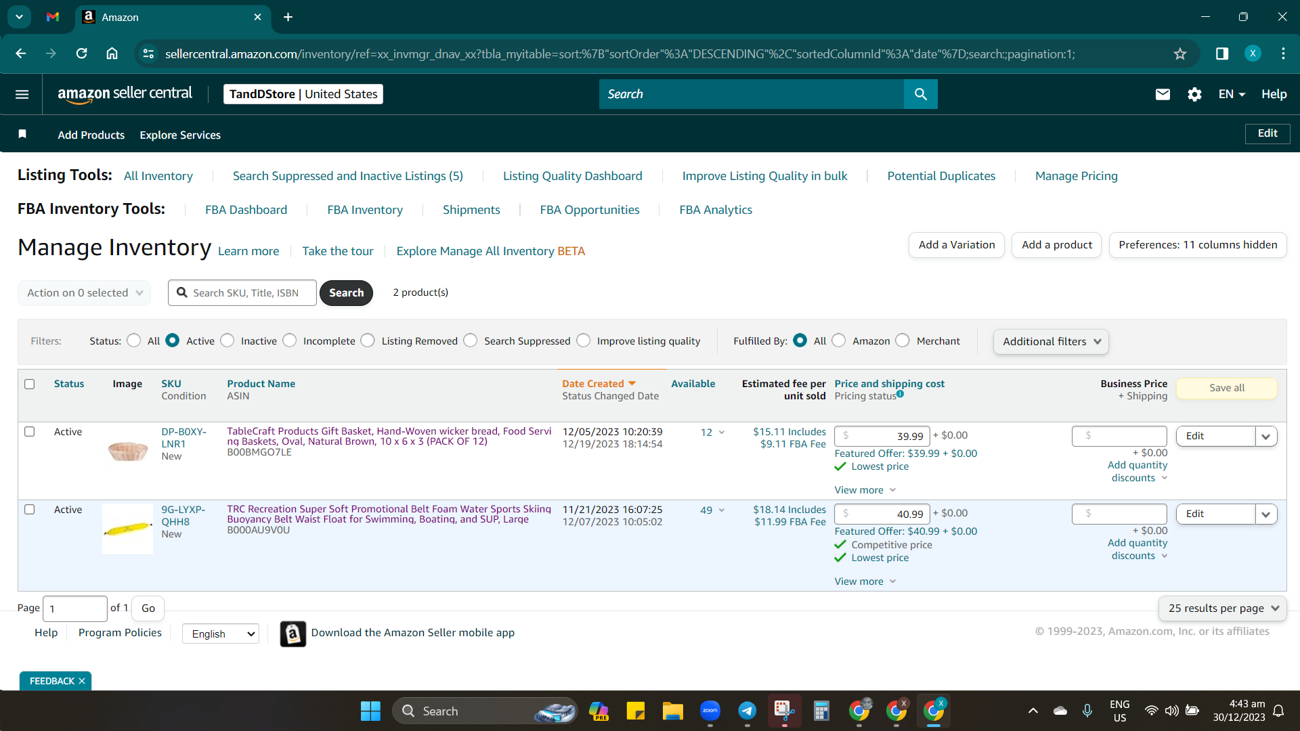Open Manage Pricing link
Screen dimensions: 1300x731
click(1076, 176)
